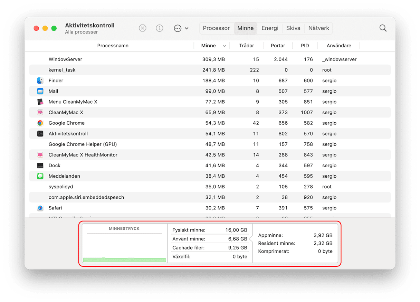Click the ports value 2.044
Image resolution: width=420 pixels, height=302 pixels.
tap(281, 59)
